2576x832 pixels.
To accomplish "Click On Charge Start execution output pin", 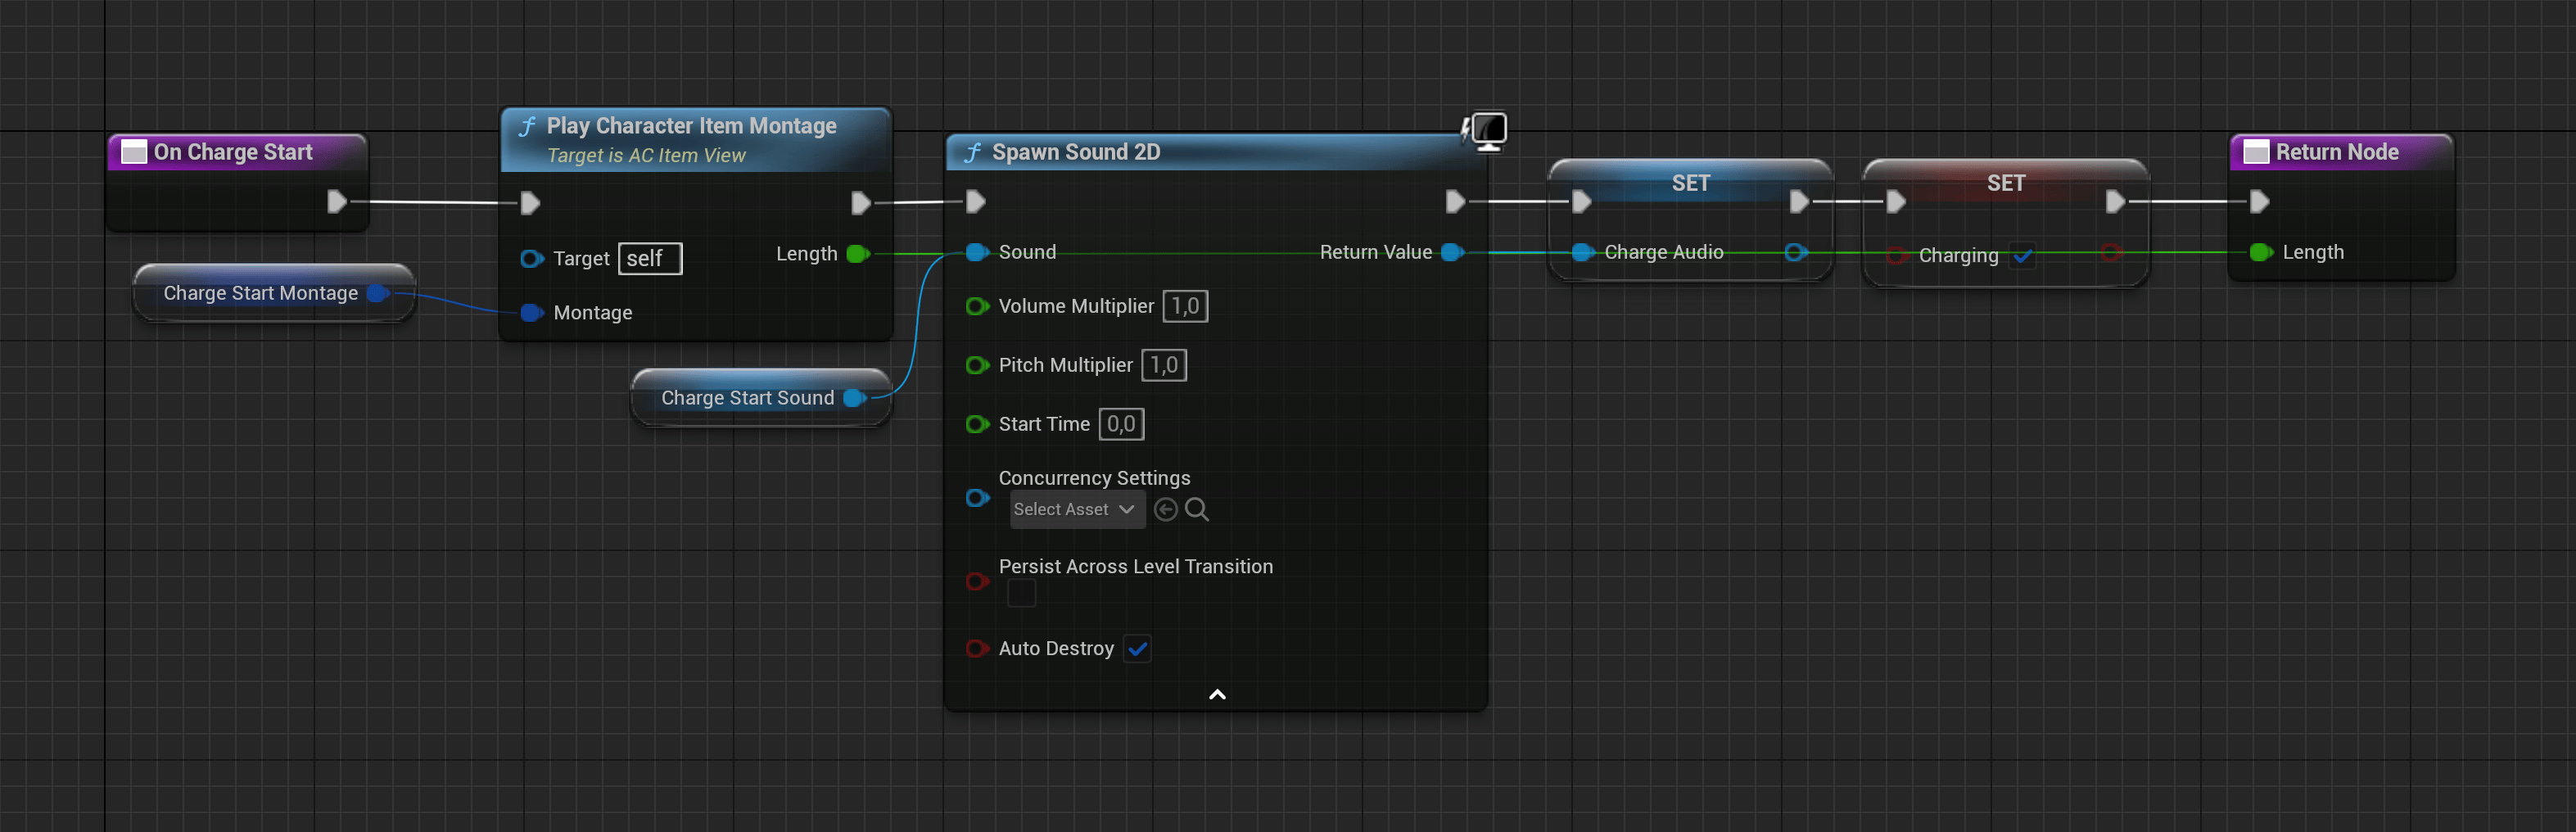I will click(337, 202).
